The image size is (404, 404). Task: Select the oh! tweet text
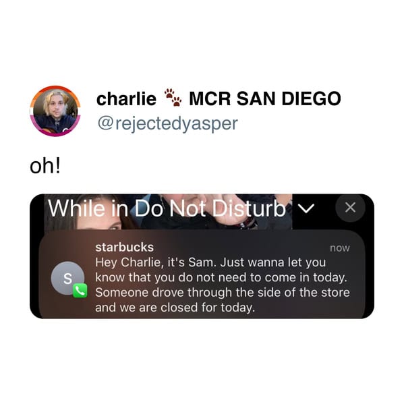coord(45,166)
